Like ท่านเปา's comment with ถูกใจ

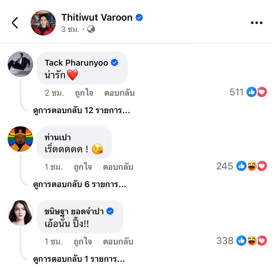pos(83,167)
